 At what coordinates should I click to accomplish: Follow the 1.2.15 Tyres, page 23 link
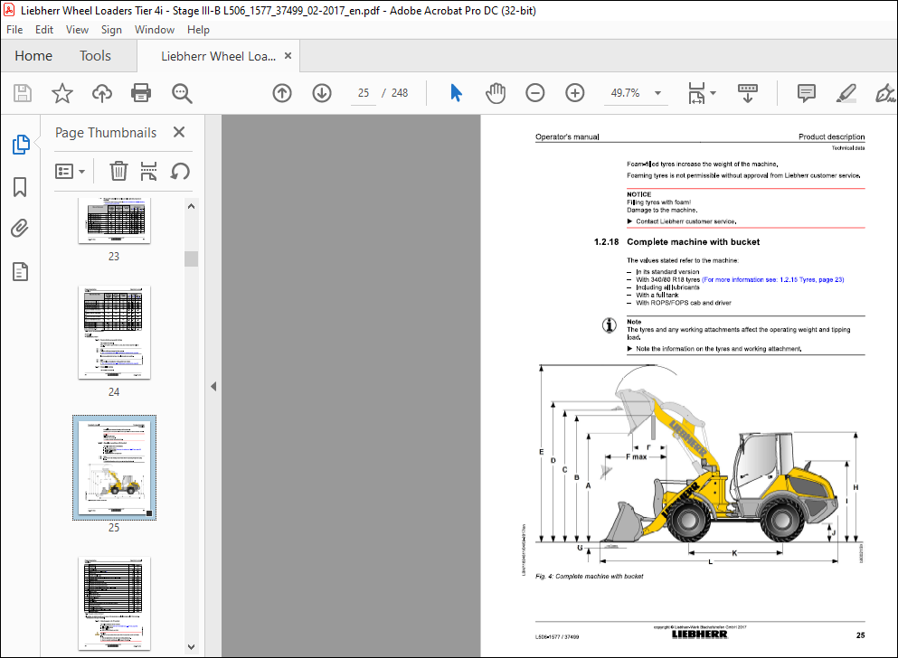pos(773,280)
